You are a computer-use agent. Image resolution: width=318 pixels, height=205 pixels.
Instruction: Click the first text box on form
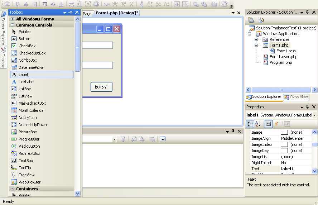(97, 45)
